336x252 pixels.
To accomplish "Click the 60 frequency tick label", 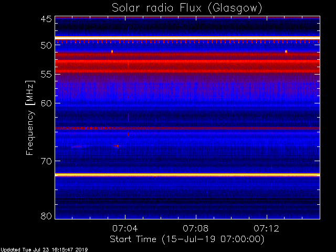I will coord(46,103).
